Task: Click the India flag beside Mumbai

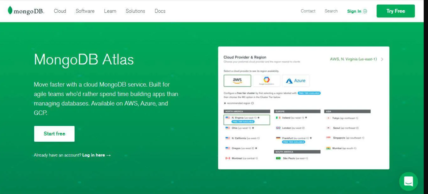Action: coord(328,148)
